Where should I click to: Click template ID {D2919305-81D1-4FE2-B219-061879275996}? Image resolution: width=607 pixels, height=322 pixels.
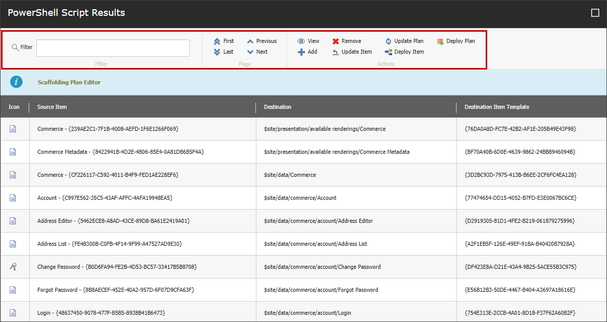519,221
